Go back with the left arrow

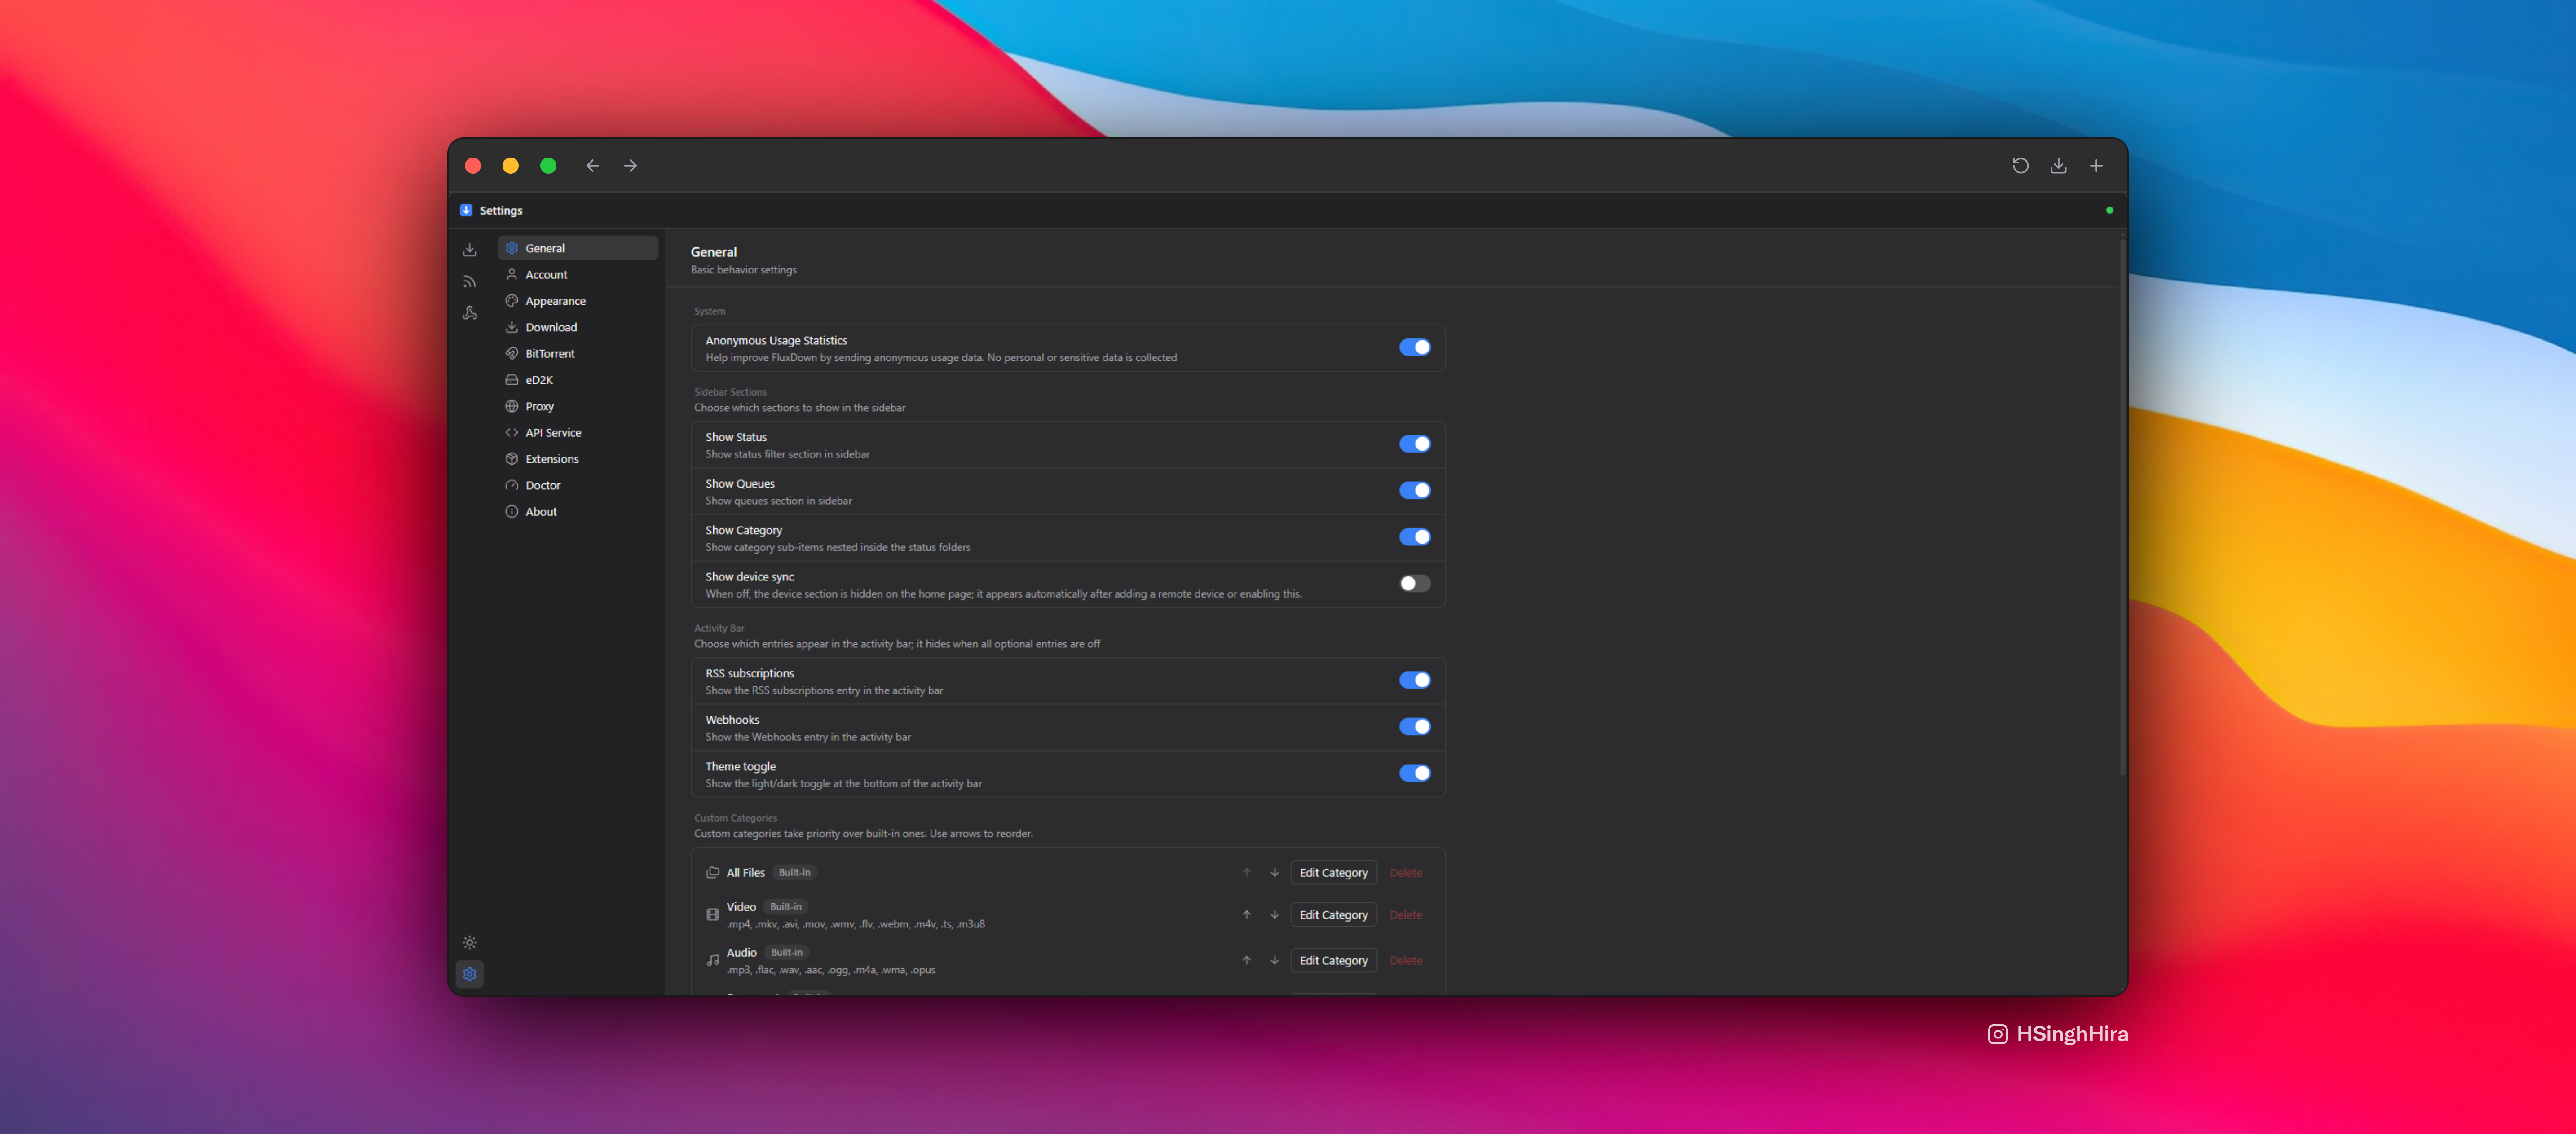click(x=592, y=166)
